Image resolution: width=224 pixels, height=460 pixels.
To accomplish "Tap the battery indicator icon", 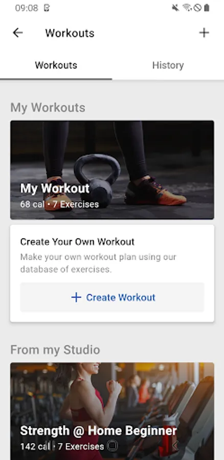I will [207, 8].
